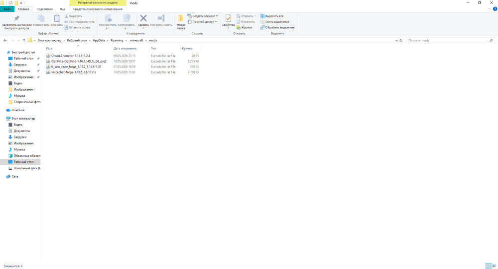This screenshot has width=498, height=269.
Task: Open the address bar history dropdown arrow
Action: coord(396,41)
